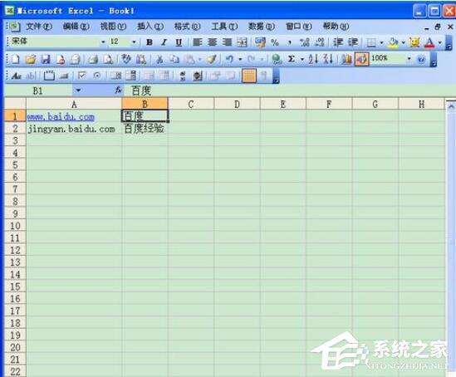The width and height of the screenshot is (456, 377).
Task: Open the Fill Color dropdown arrow
Action: pyautogui.click(x=404, y=42)
